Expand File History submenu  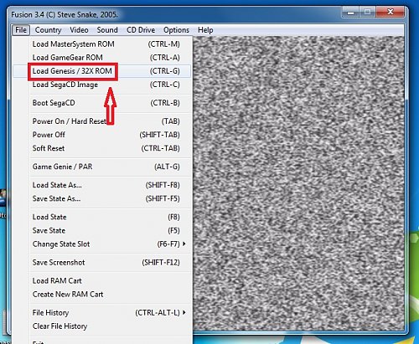click(x=102, y=313)
